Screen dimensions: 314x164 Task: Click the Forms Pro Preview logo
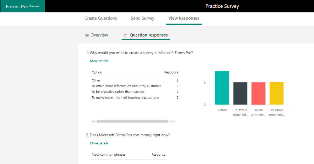point(22,7)
